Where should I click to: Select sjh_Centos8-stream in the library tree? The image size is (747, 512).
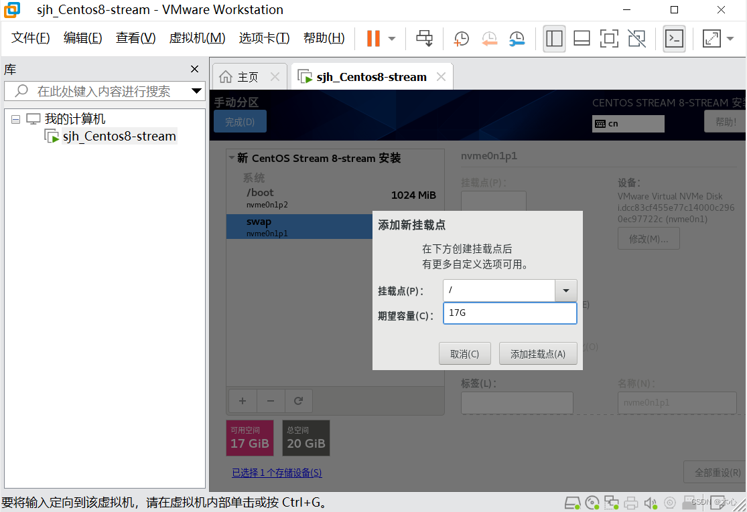point(119,136)
